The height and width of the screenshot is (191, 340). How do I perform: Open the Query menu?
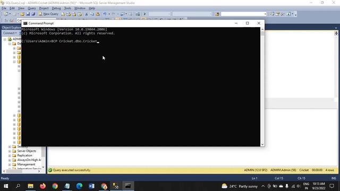pos(32,8)
